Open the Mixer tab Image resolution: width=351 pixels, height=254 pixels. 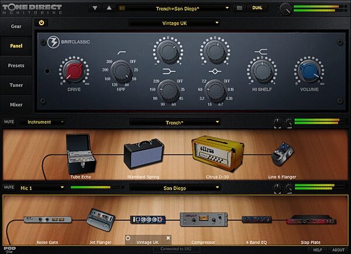point(16,105)
